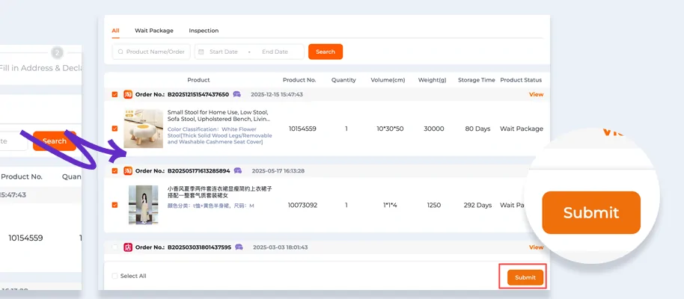Click the Volume(cm) column header
This screenshot has width=684, height=299.
point(388,80)
